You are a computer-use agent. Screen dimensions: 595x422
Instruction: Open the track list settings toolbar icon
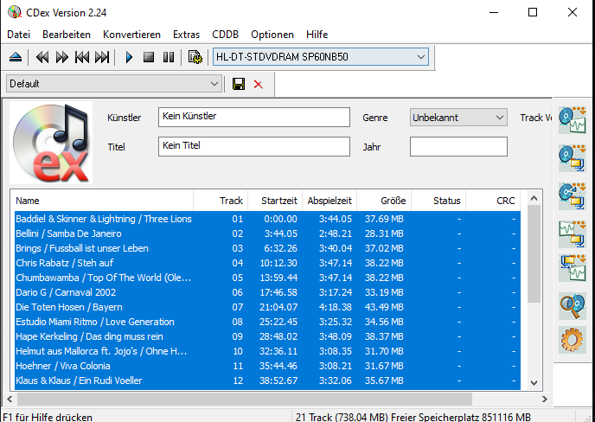click(x=195, y=57)
